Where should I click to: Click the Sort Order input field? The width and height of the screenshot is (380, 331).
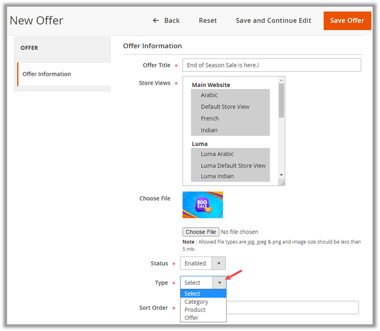(x=292, y=308)
